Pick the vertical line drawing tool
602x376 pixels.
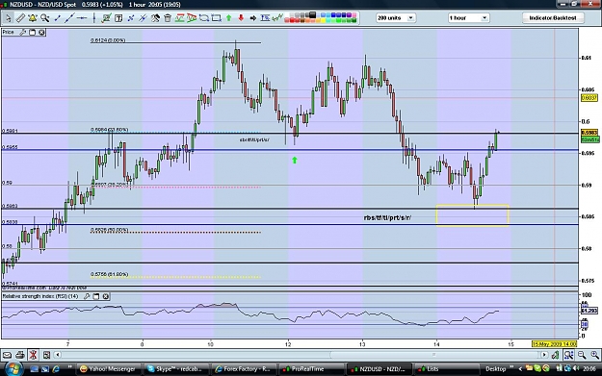click(94, 18)
